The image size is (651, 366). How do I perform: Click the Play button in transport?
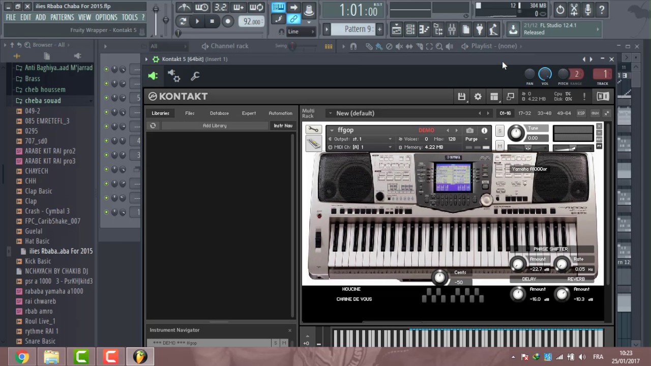pos(197,21)
